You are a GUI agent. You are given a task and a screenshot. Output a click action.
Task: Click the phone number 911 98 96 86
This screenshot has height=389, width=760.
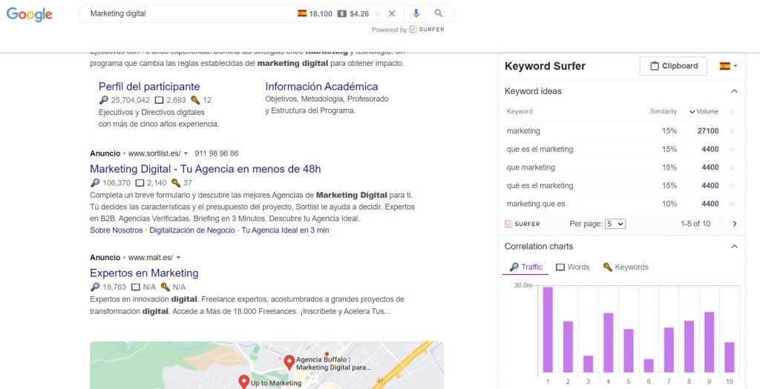pos(217,153)
